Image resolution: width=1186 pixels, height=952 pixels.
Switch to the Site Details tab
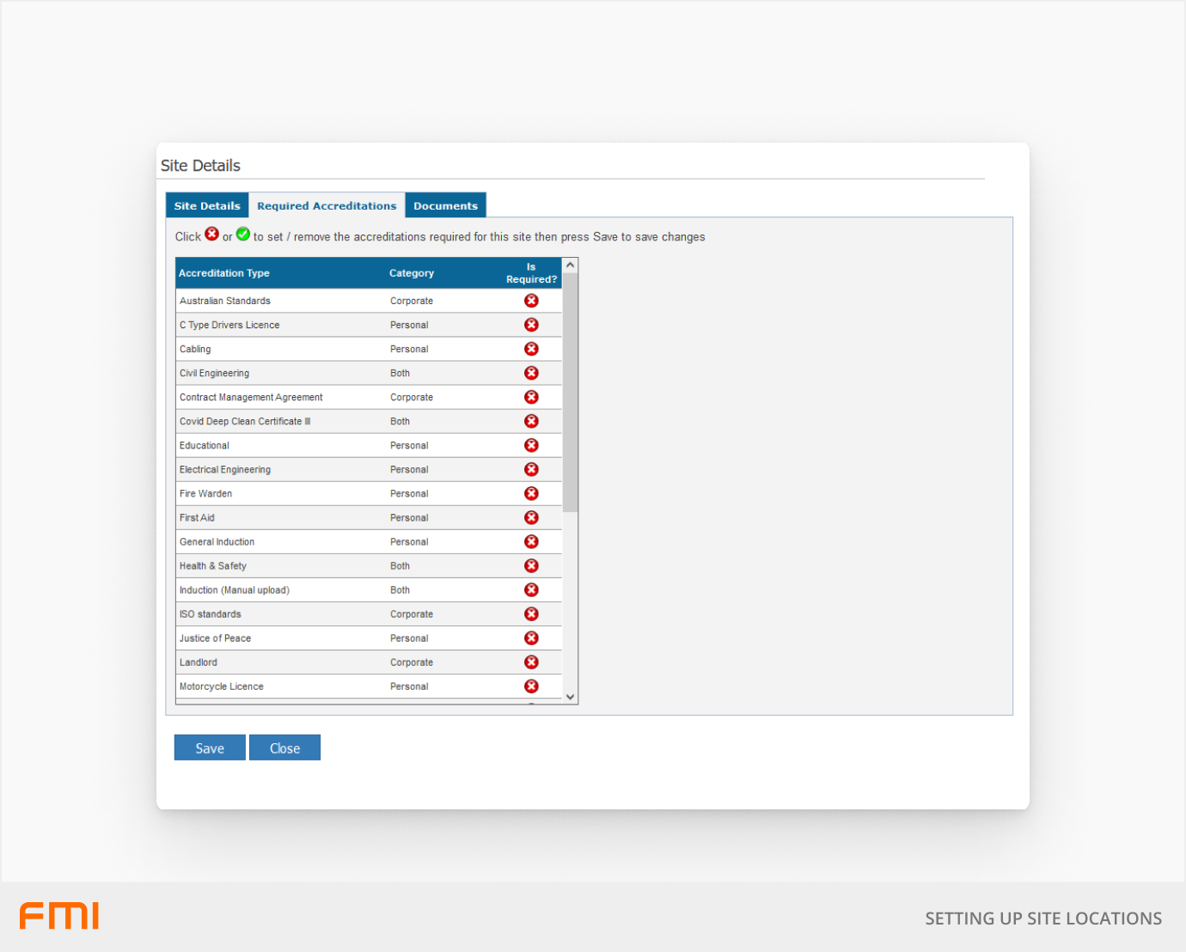click(x=207, y=205)
